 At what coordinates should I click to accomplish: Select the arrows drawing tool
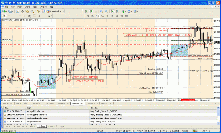coord(49,16)
